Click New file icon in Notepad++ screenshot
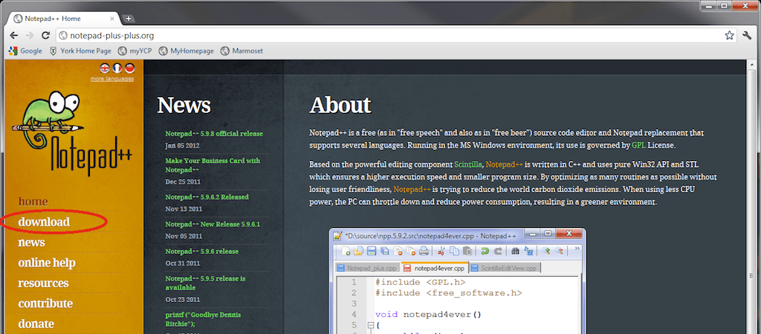Viewport: 761px width, 334px height. 346,251
